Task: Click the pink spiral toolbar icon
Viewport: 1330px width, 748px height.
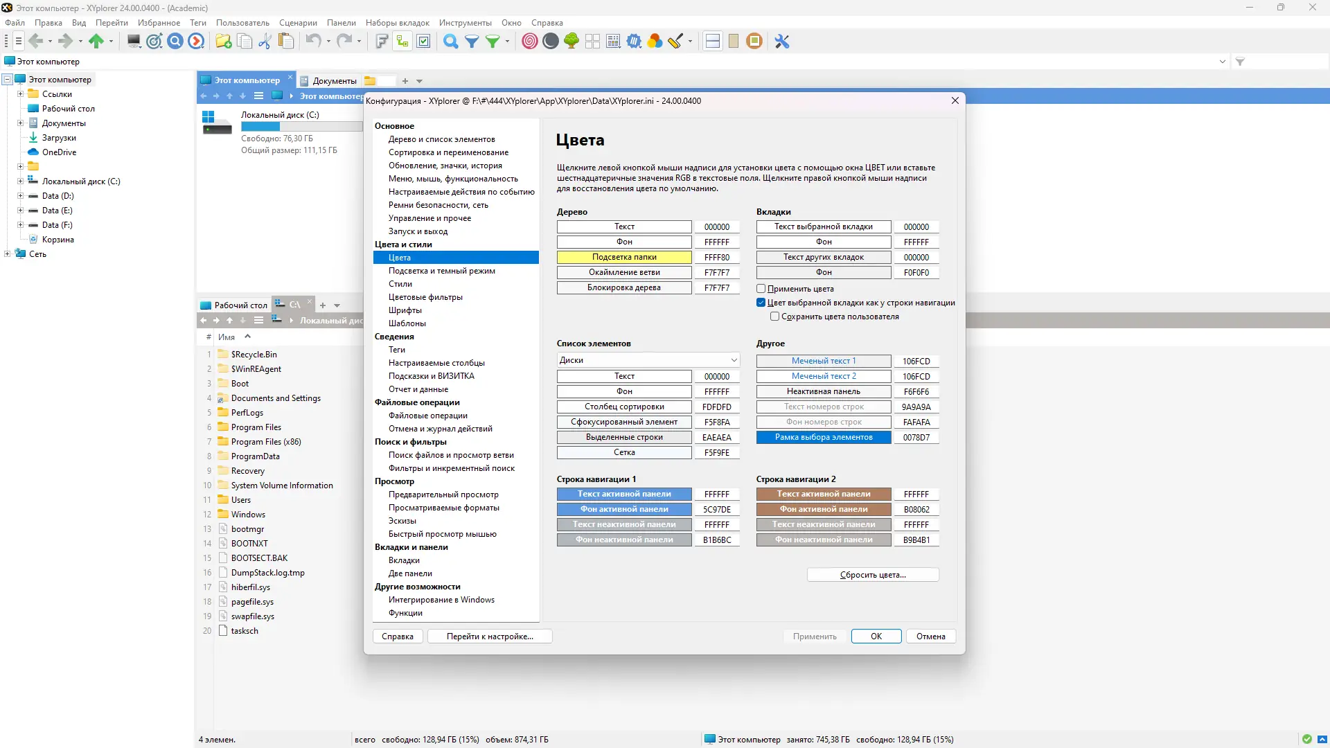Action: (x=530, y=42)
